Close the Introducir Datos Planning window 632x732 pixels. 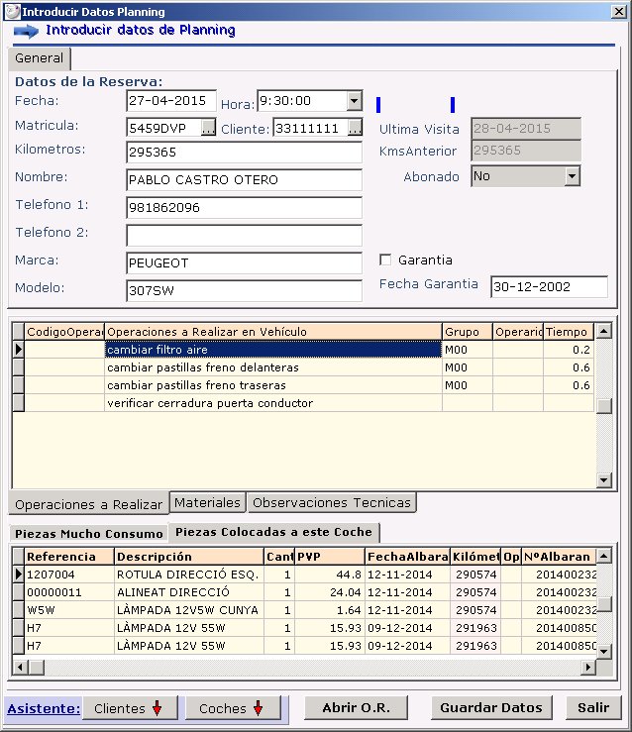pos(619,11)
